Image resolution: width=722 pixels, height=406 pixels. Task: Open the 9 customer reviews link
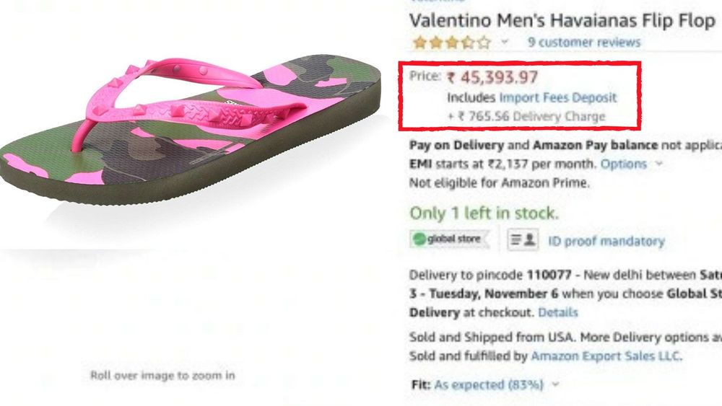[x=583, y=42]
